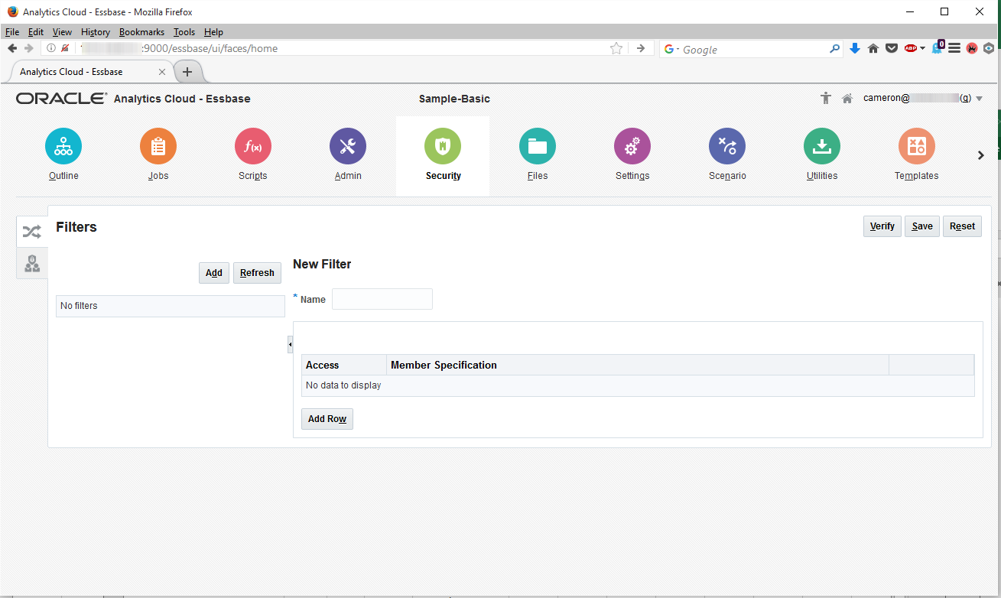Select the Security shield icon
Viewport: 1001px width, 598px height.
pos(443,146)
